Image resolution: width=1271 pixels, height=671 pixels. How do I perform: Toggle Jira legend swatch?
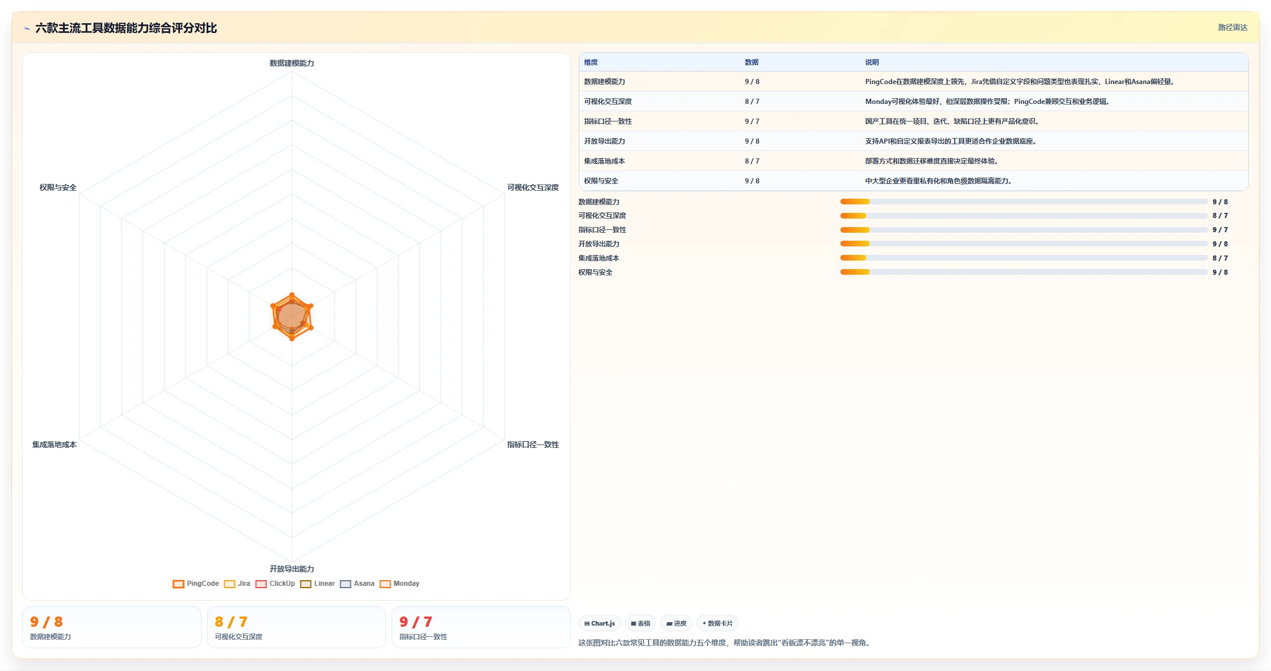point(229,584)
